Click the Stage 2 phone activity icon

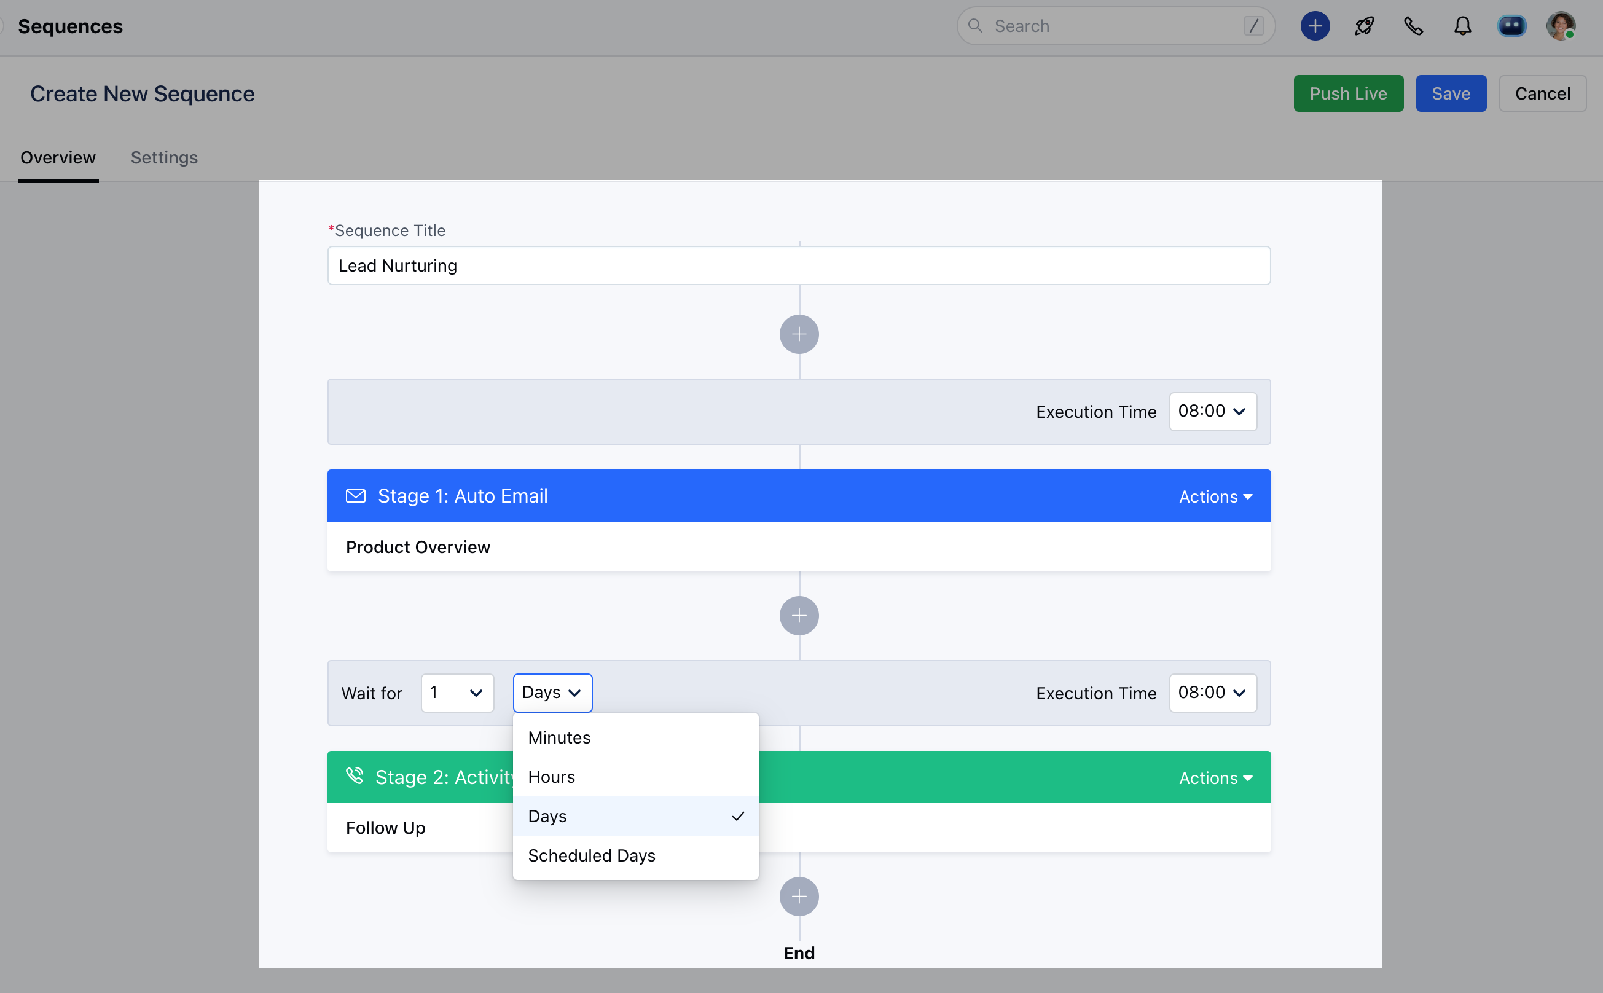click(x=355, y=775)
